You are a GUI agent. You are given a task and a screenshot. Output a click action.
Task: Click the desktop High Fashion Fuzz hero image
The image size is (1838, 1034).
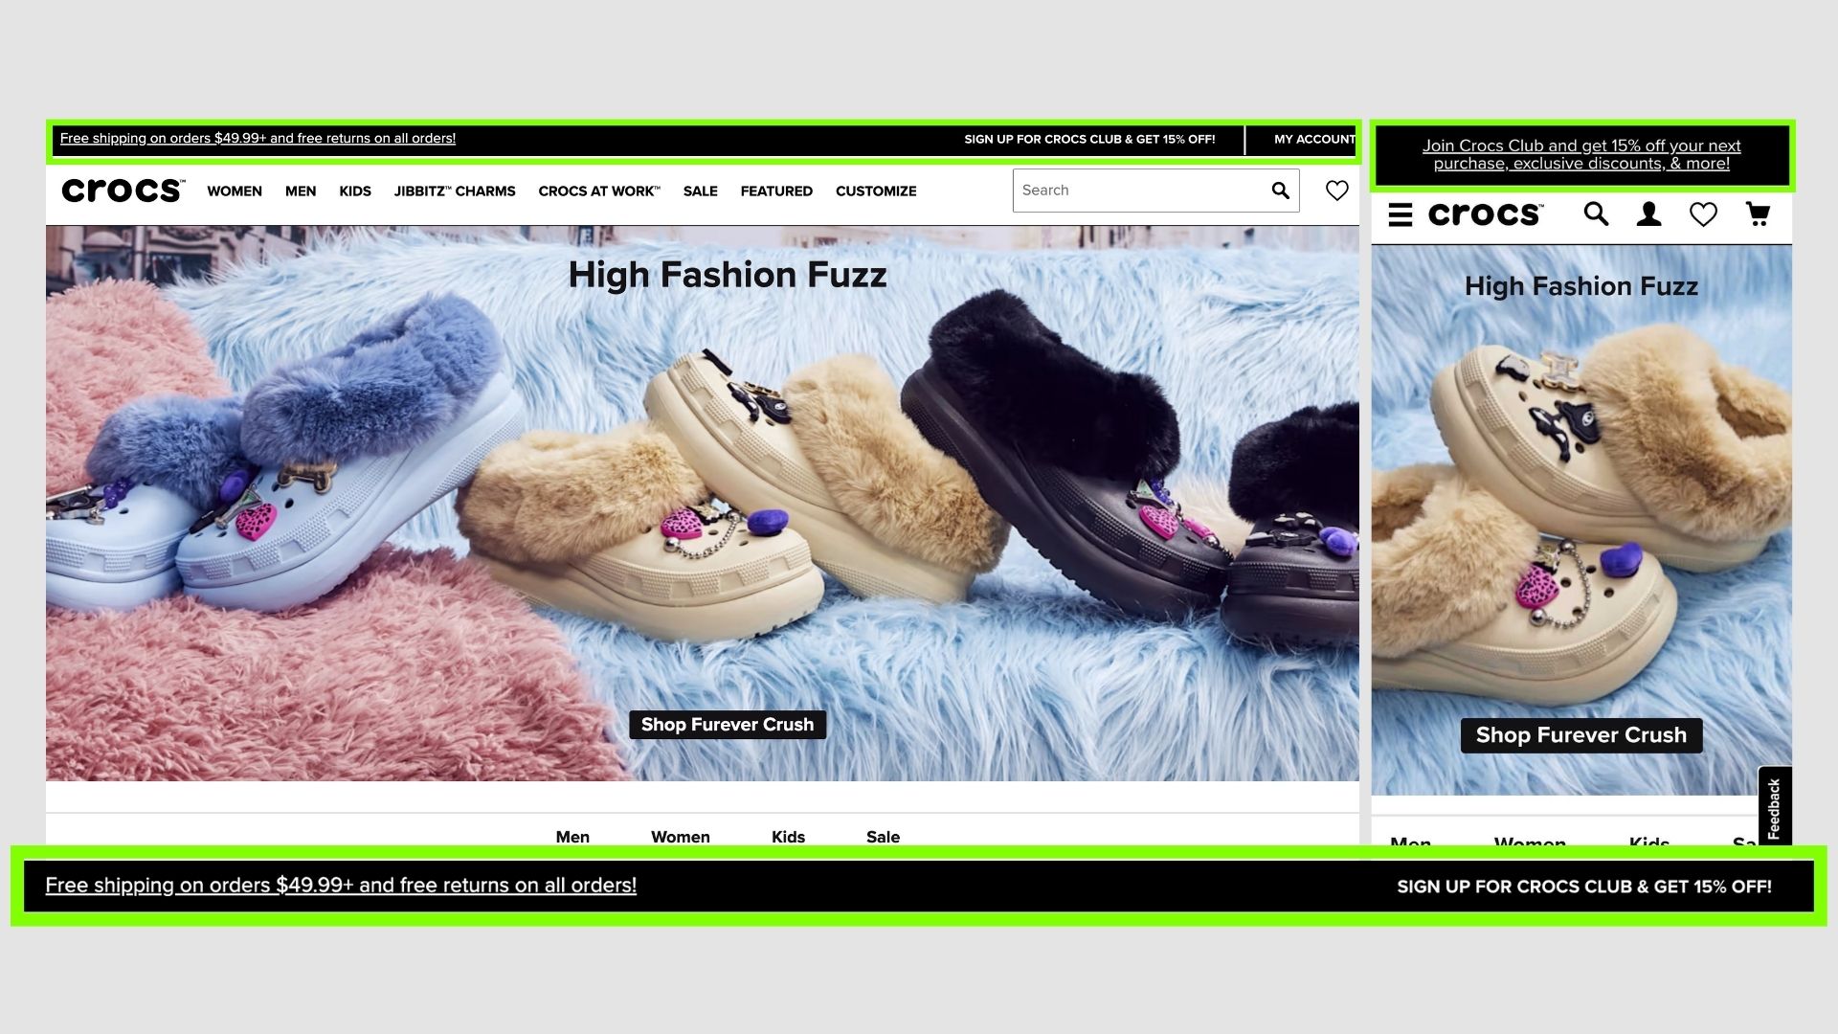(703, 504)
